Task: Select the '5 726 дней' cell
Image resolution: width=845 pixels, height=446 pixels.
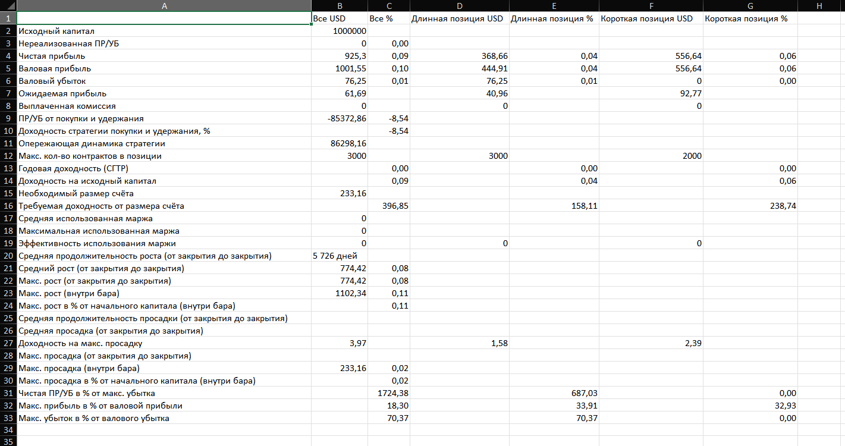Action: pyautogui.click(x=340, y=256)
